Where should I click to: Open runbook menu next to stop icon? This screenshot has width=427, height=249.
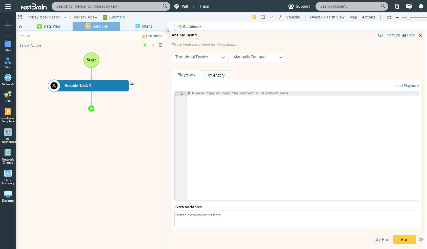[x=161, y=45]
